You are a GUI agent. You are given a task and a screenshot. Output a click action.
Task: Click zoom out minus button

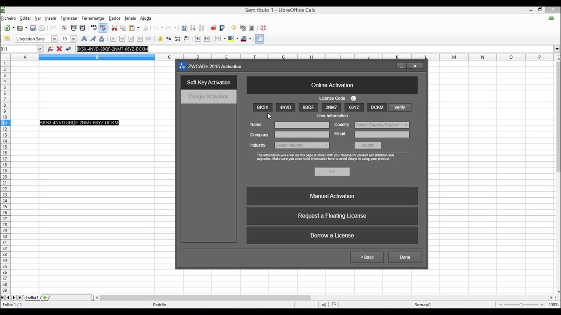[501, 305]
